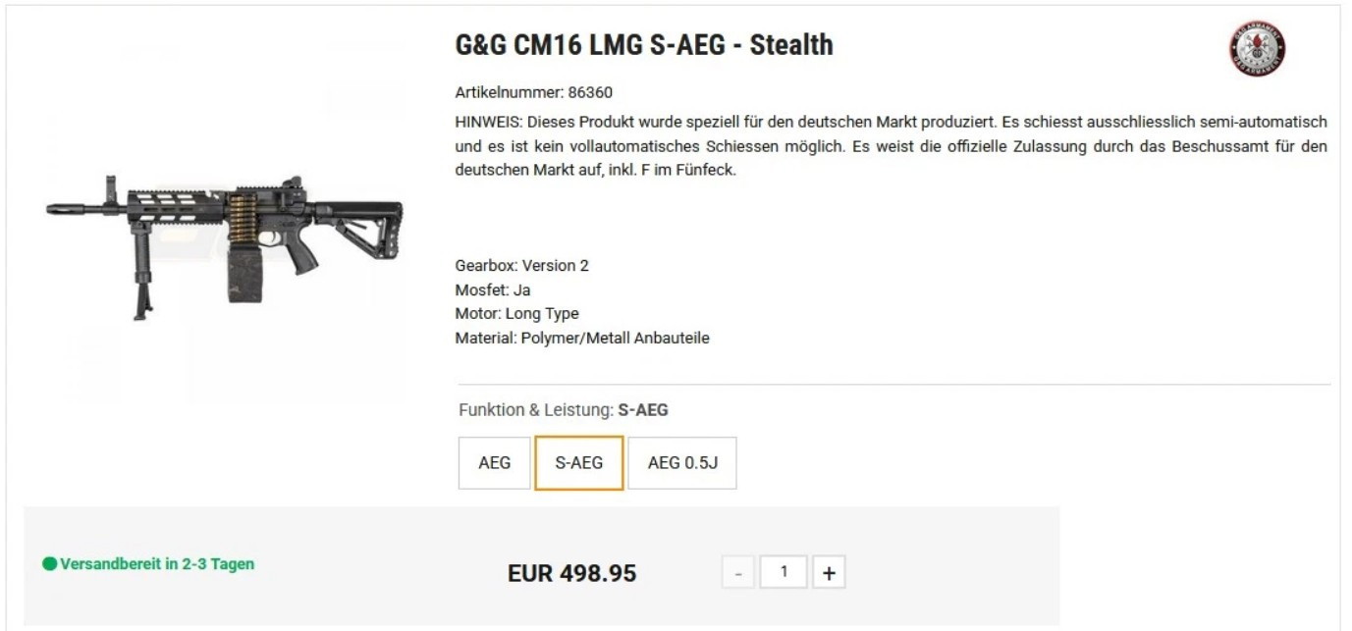
Task: Click the Material: Polymer/Metall Anbauteile line
Action: click(x=581, y=338)
